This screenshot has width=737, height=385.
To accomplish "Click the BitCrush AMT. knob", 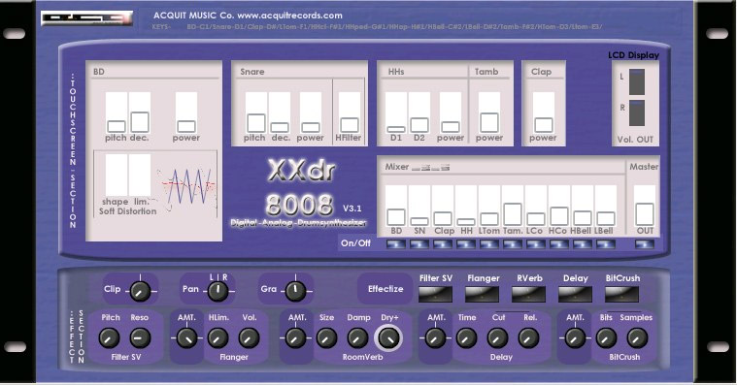I will pyautogui.click(x=575, y=337).
